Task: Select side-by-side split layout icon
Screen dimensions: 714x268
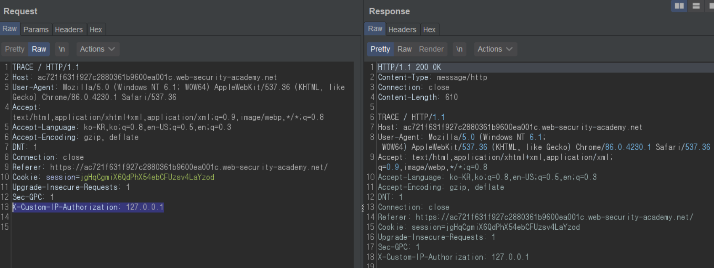Action: [x=679, y=6]
